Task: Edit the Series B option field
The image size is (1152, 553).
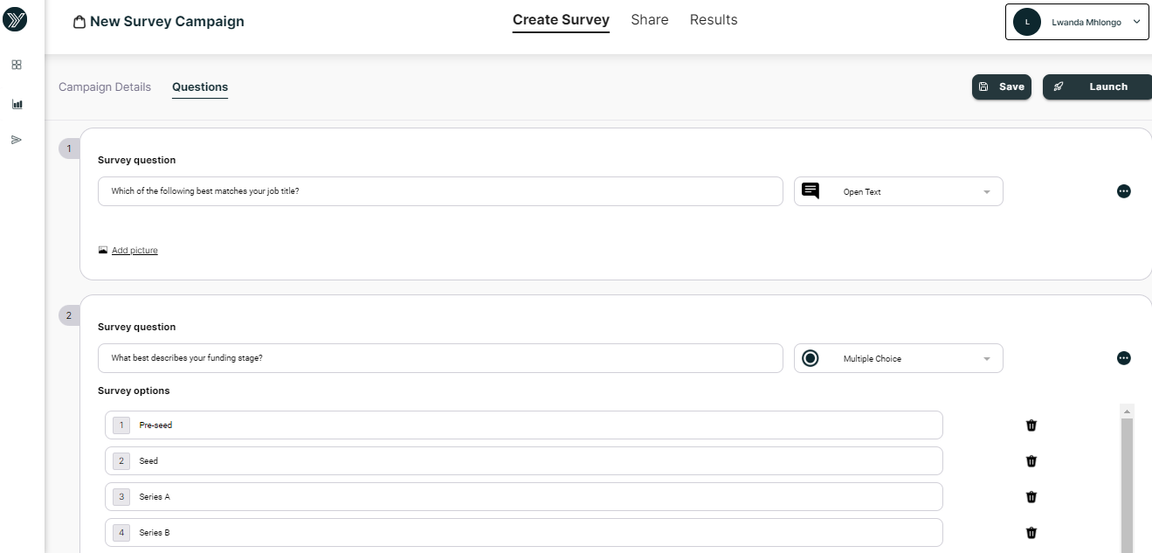Action: (524, 533)
